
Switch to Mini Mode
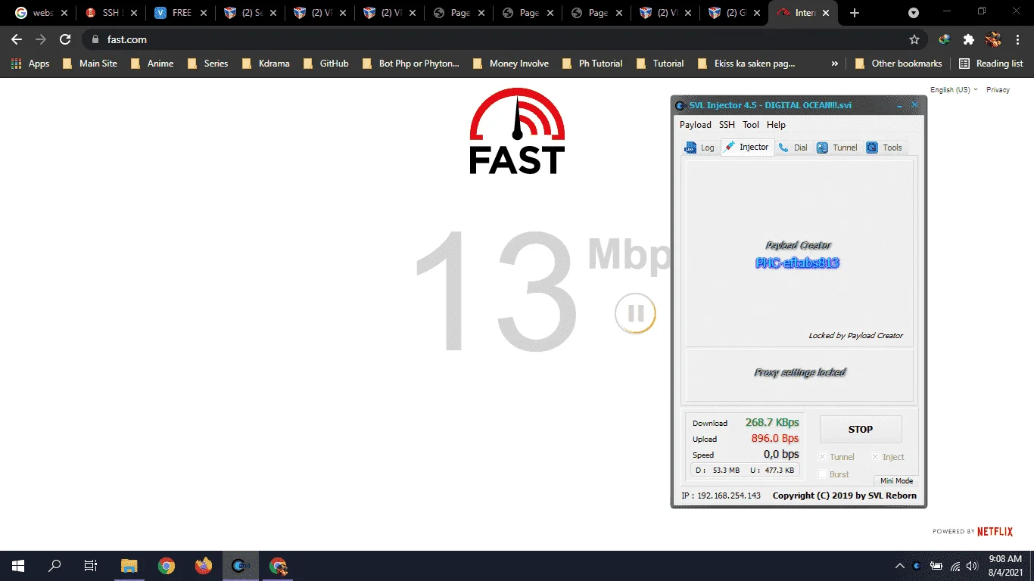coord(896,480)
